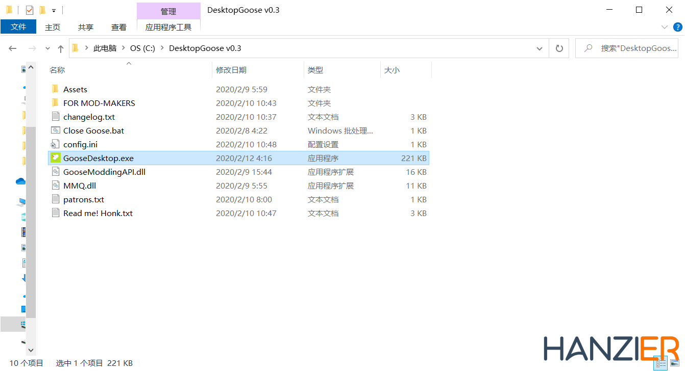Click the OneDrive cloud icon in navigation pane
The height and width of the screenshot is (371, 685).
click(x=21, y=181)
